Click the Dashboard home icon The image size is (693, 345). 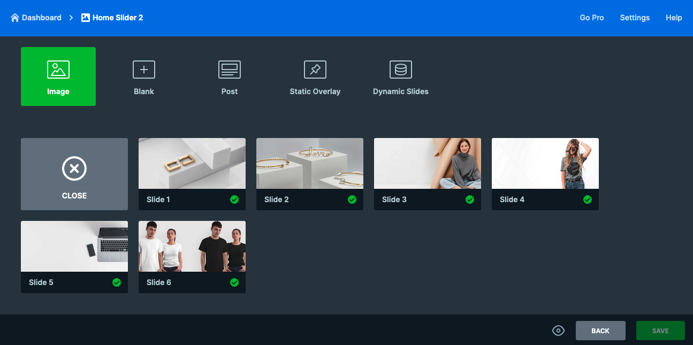[15, 18]
